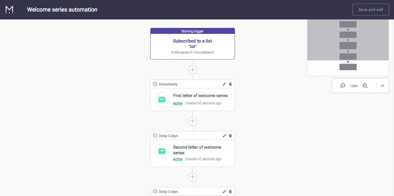The width and height of the screenshot is (394, 196).
Task: Zoom out the automation canvas
Action: [x=342, y=86]
